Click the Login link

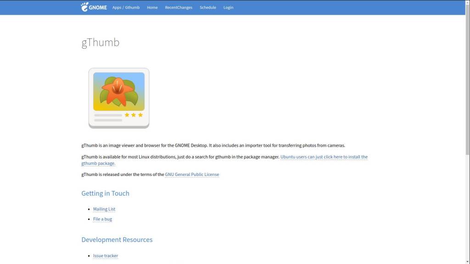tap(229, 7)
